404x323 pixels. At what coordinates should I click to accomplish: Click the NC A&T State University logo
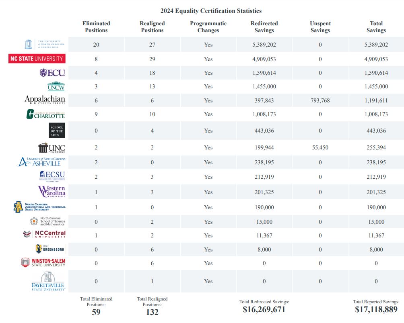click(x=39, y=207)
